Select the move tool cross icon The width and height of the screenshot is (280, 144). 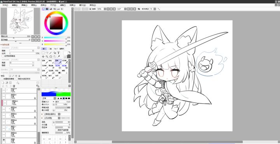pyautogui.click(x=43, y=57)
